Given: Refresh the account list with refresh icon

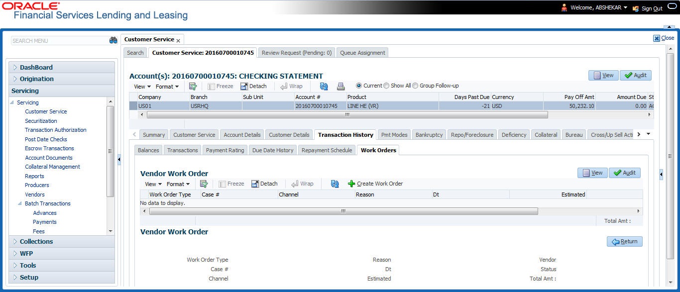Looking at the screenshot, I should click(x=324, y=86).
